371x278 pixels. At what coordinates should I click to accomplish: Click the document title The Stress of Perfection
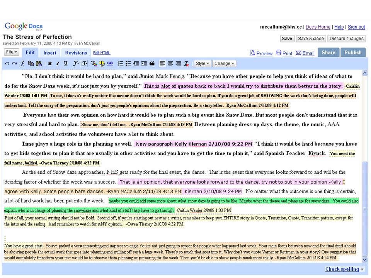(37, 37)
